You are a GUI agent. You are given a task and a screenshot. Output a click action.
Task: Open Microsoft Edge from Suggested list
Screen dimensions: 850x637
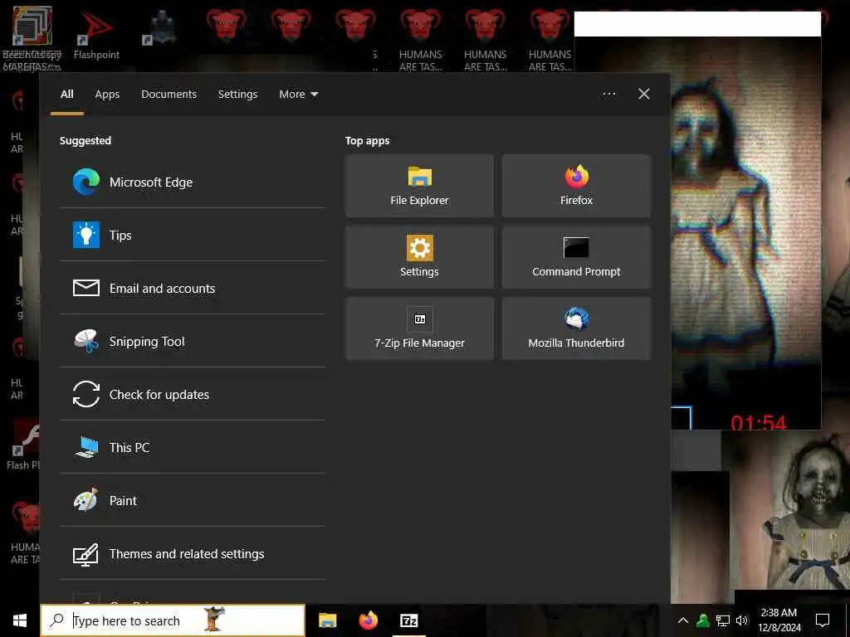coord(193,182)
